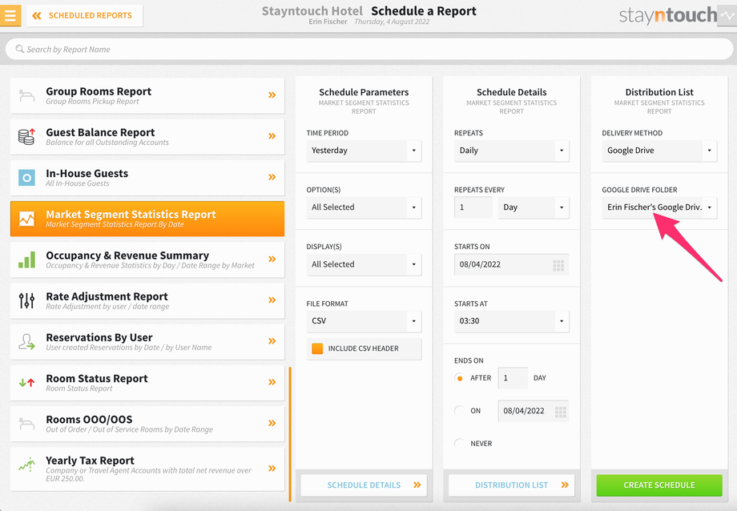This screenshot has width=737, height=511.
Task: Open the Starts At time dropdown
Action: click(x=511, y=321)
